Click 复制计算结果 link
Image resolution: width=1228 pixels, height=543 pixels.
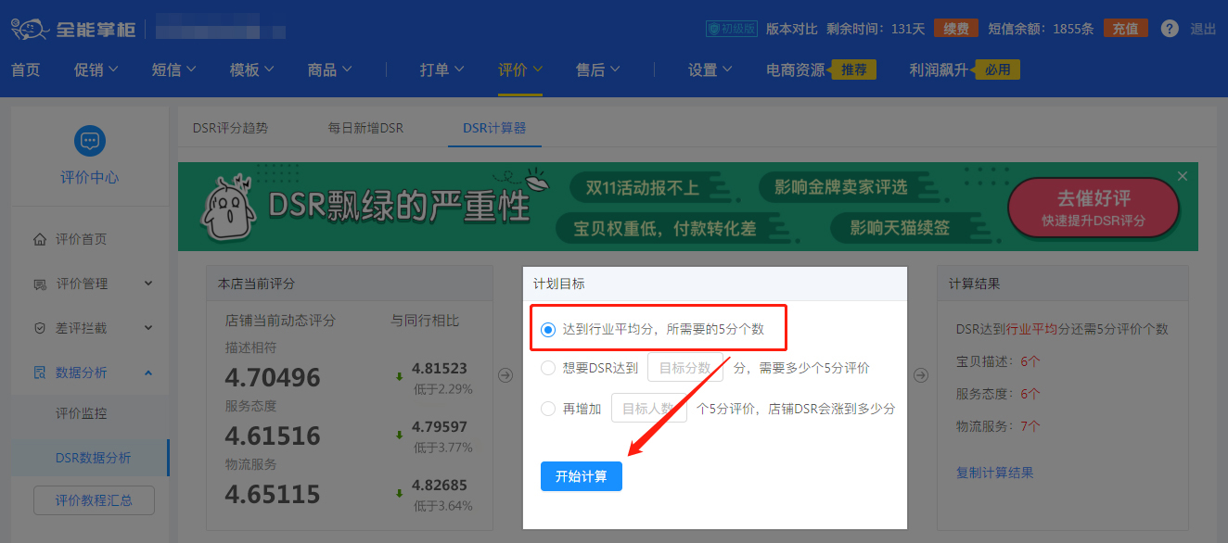(995, 473)
